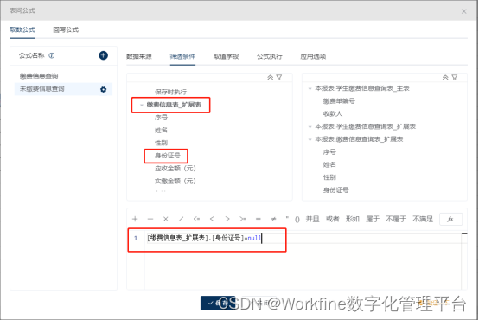Select 身份证号 under 缴费信息表_扩展表
Screen dimensions: 479x320
click(168, 156)
